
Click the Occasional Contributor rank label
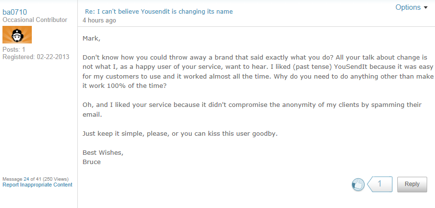tap(35, 20)
